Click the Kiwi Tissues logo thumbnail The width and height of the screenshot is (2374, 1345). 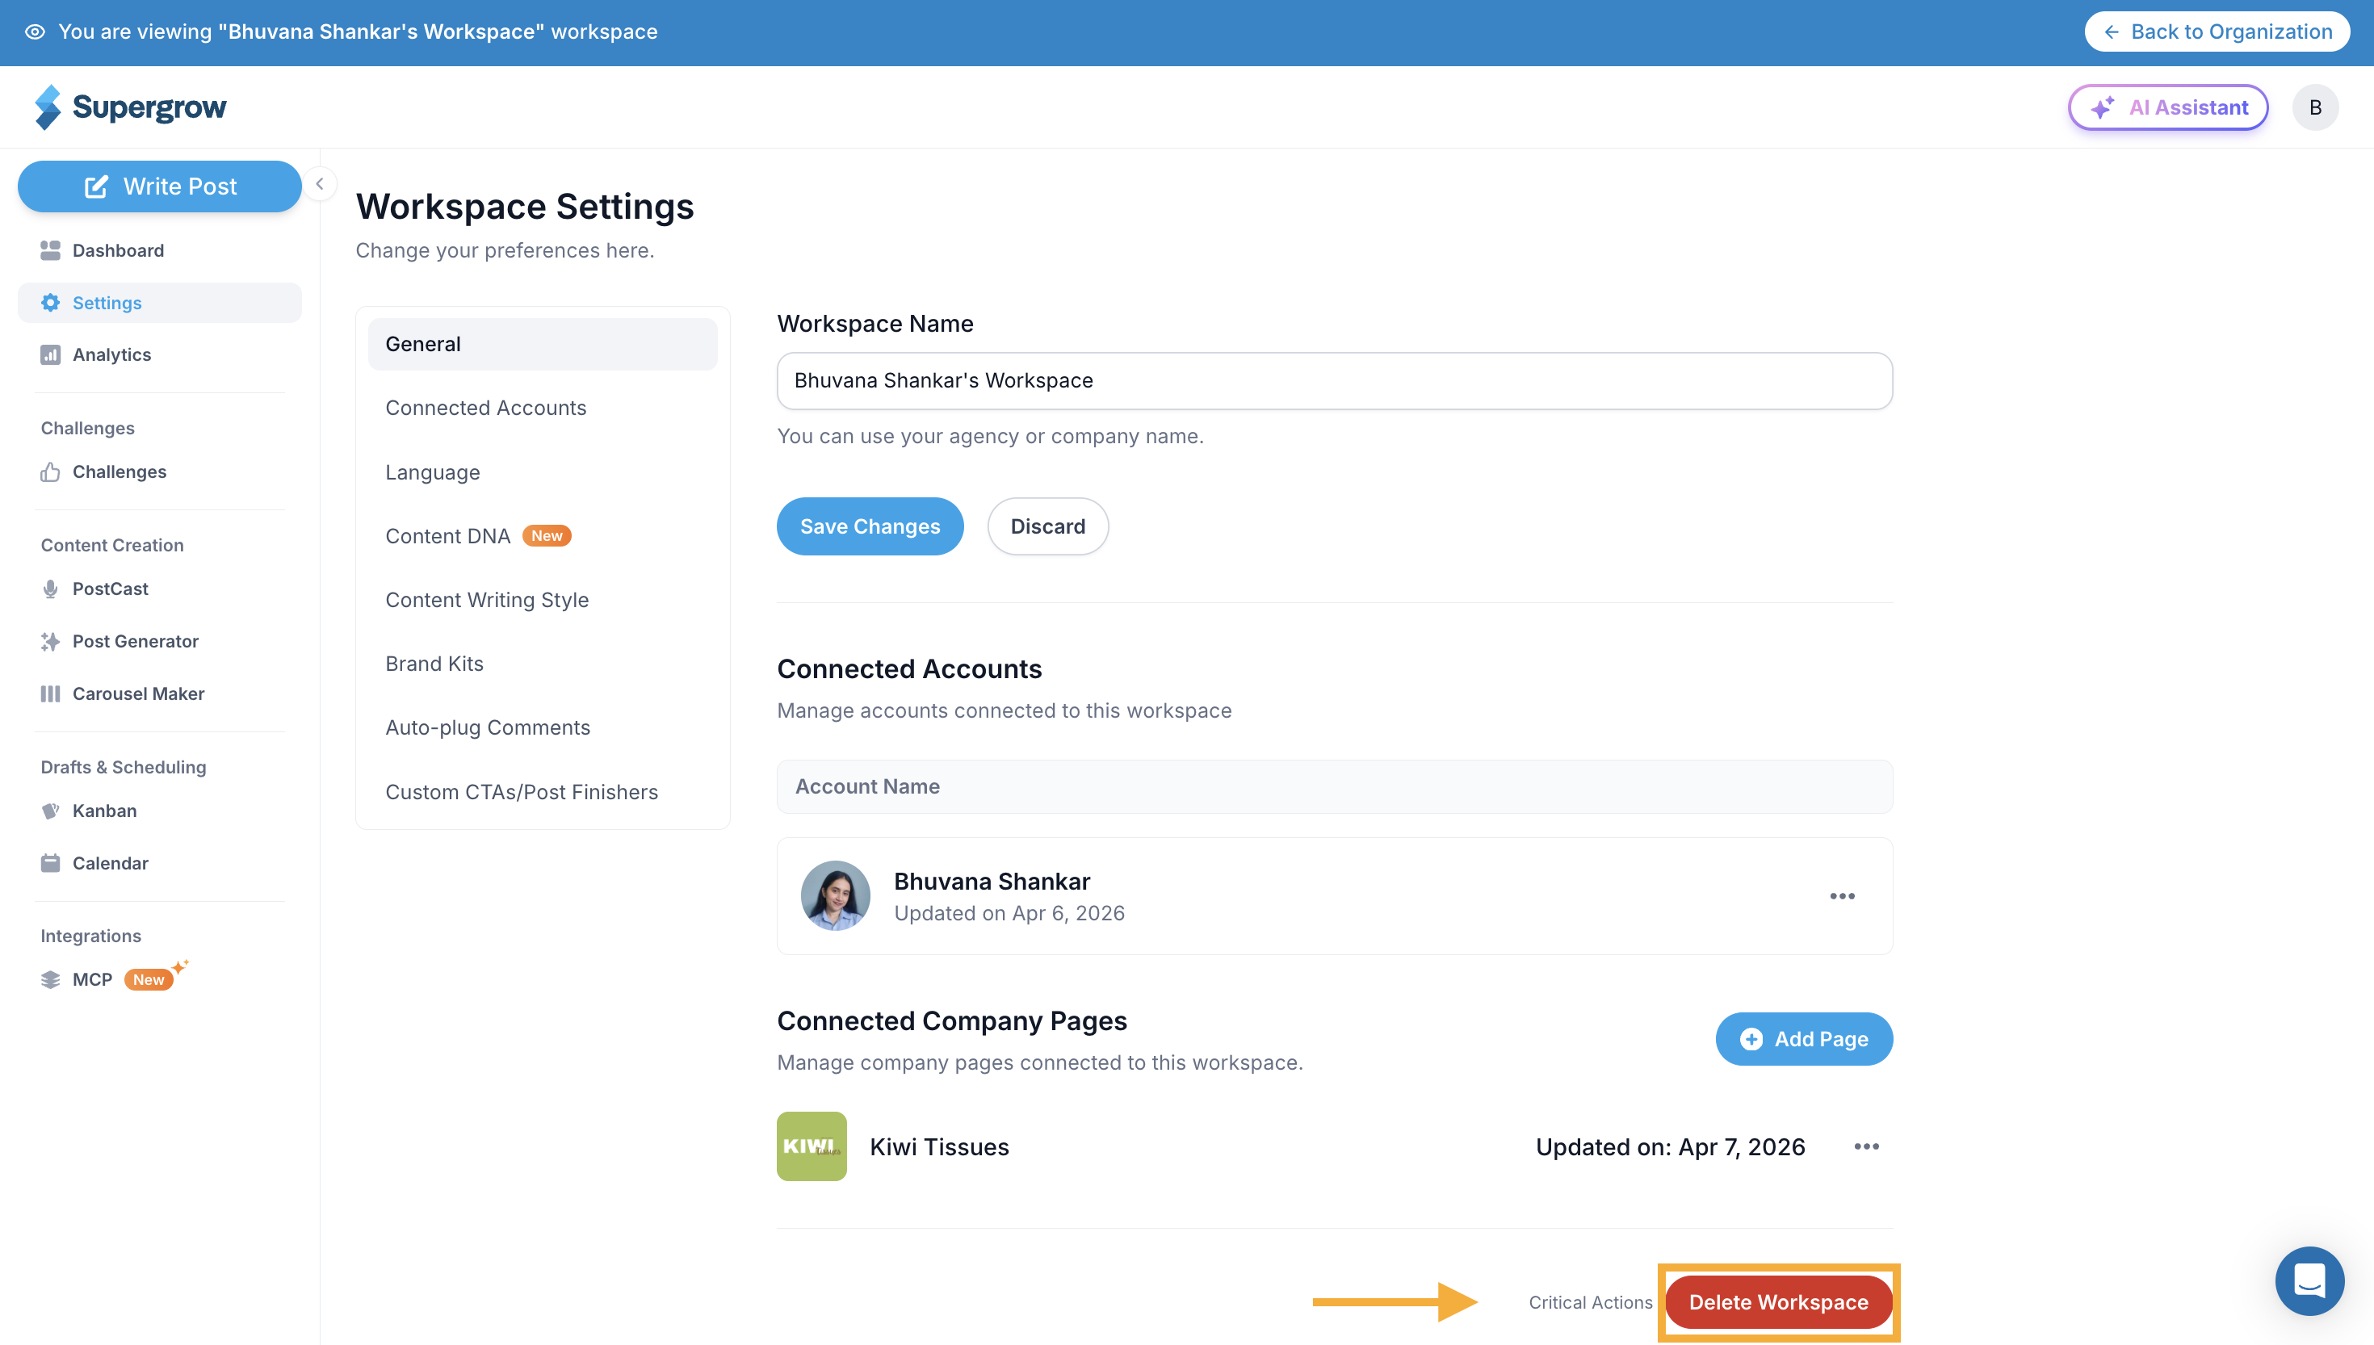point(812,1146)
